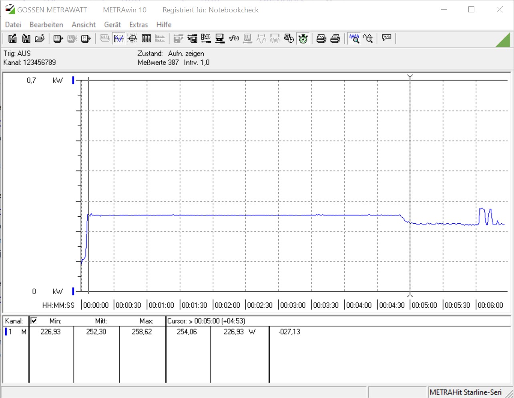Select the waveform graph view icon
The width and height of the screenshot is (514, 398).
[119, 38]
